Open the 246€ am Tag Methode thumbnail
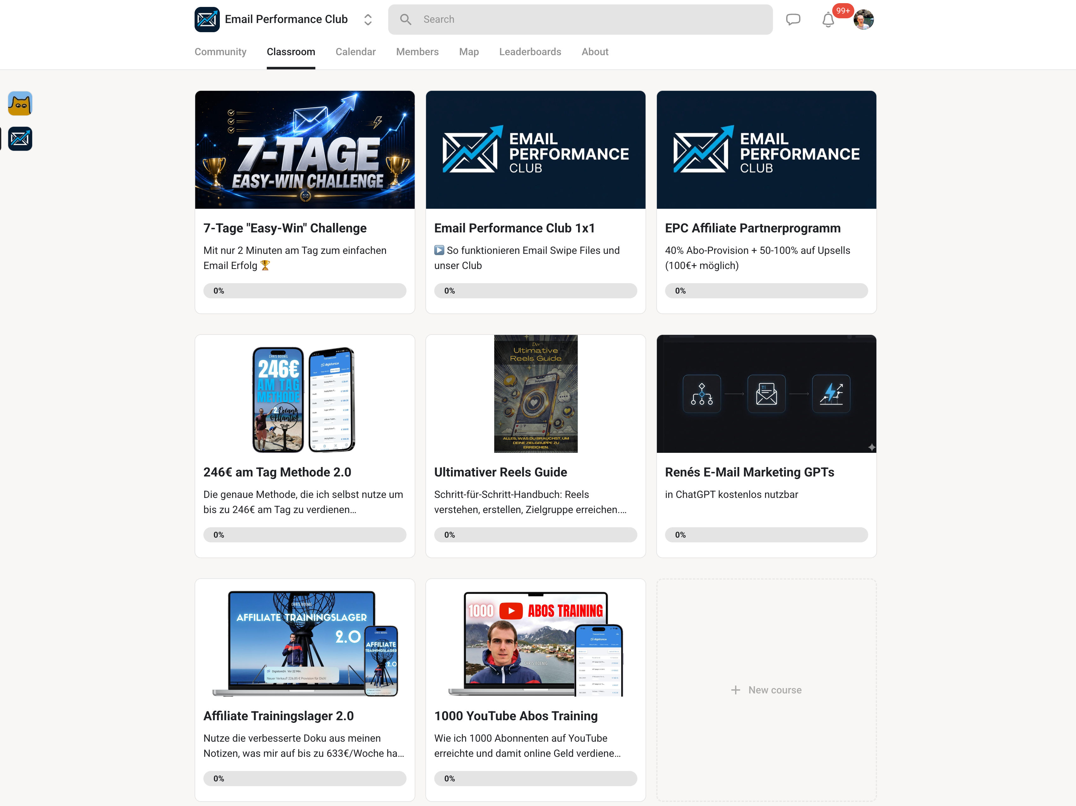The height and width of the screenshot is (806, 1076). pyautogui.click(x=305, y=394)
